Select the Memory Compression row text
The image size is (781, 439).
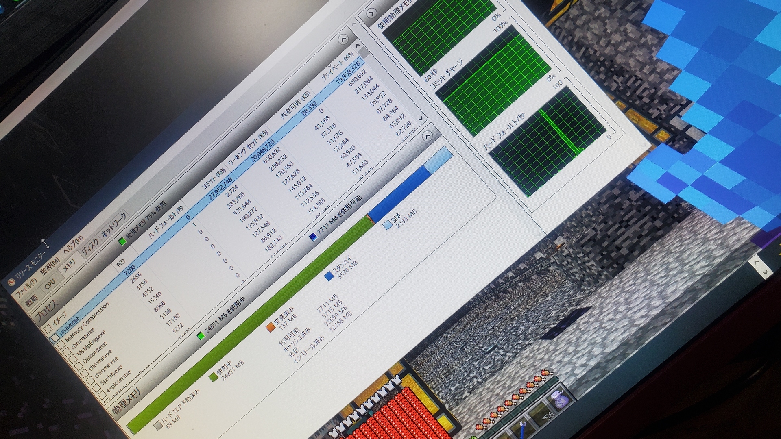coord(87,323)
